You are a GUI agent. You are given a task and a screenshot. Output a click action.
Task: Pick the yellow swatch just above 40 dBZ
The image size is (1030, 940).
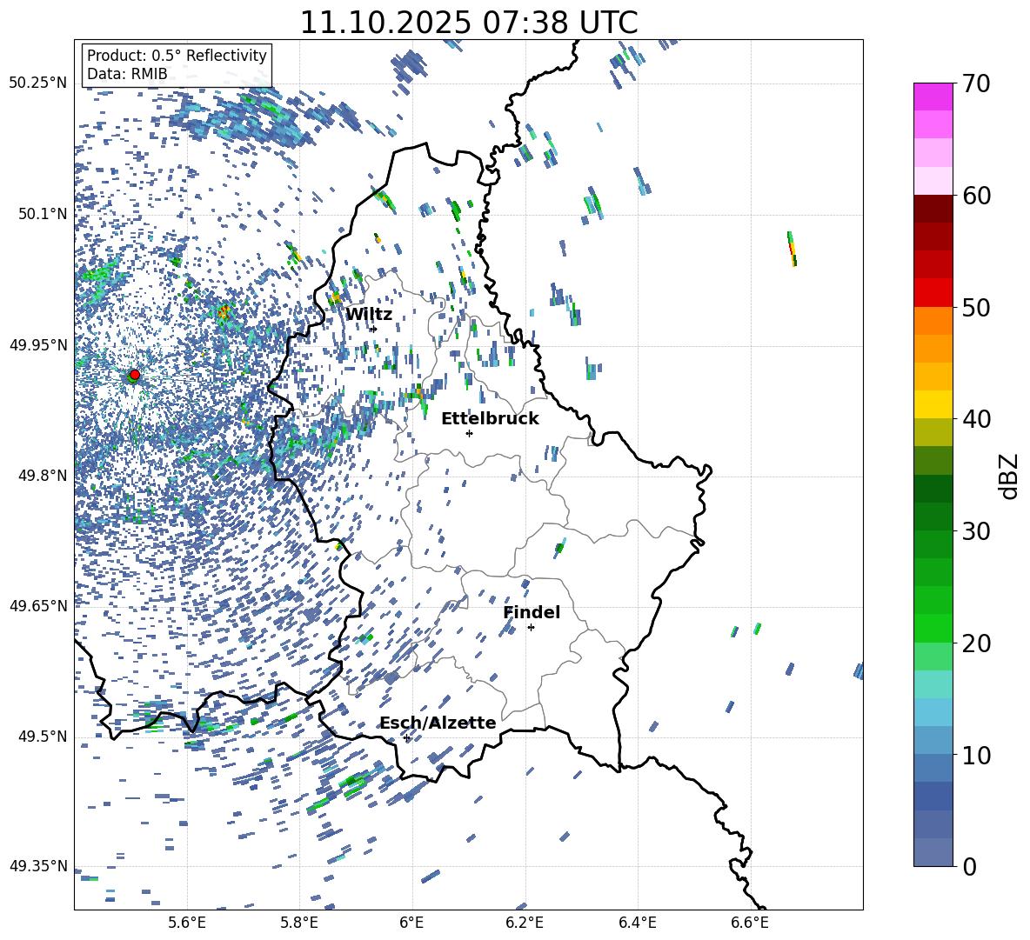(933, 404)
